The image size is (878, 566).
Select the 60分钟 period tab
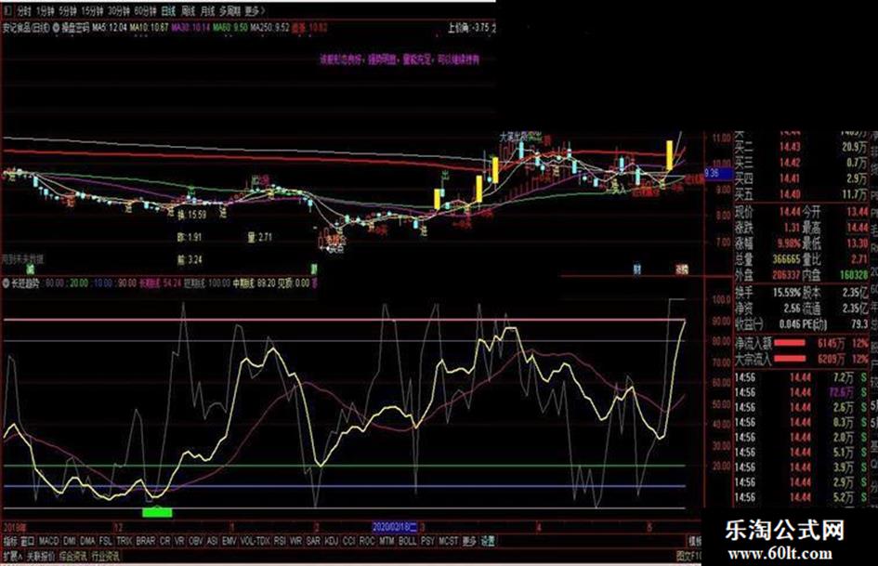(x=145, y=10)
